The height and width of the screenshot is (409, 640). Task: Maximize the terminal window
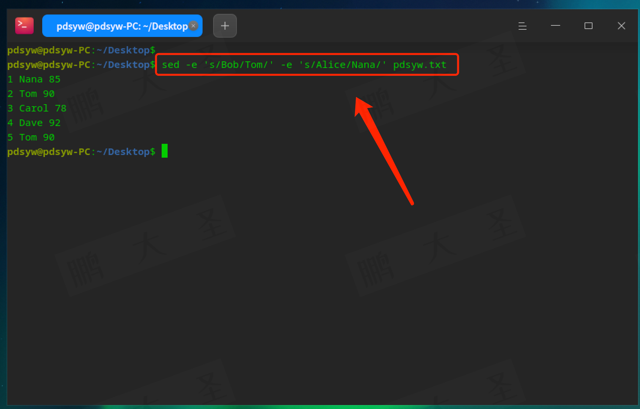click(x=588, y=26)
